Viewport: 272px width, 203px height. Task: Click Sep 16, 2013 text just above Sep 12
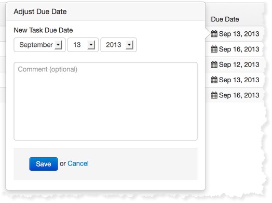point(239,49)
